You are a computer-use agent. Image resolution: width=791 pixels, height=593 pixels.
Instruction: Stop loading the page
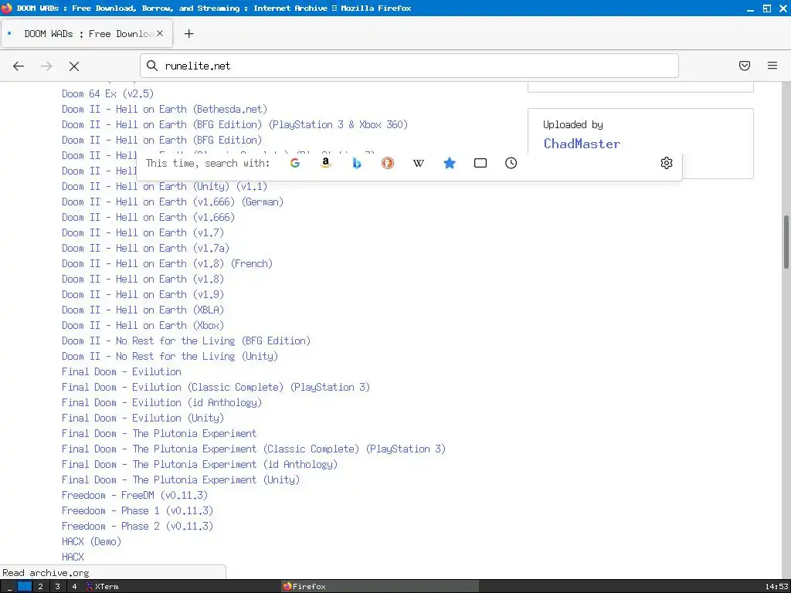tap(74, 66)
